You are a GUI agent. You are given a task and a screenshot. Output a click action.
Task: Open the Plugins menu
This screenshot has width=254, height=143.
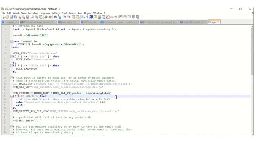pyautogui.click(x=88, y=13)
